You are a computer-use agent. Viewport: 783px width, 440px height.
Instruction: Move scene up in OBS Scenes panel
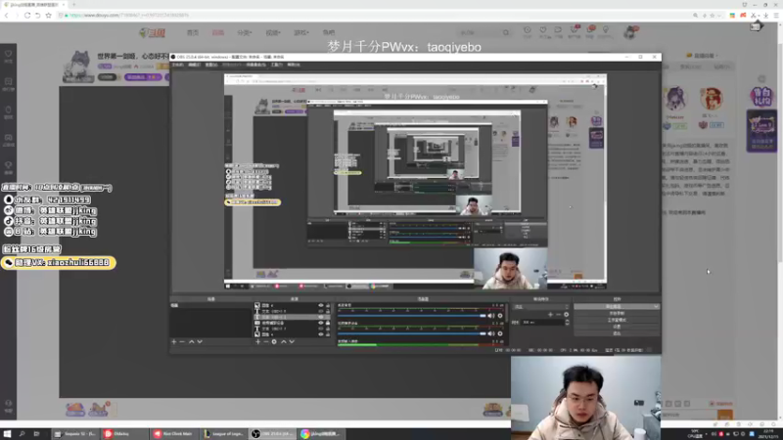click(191, 341)
